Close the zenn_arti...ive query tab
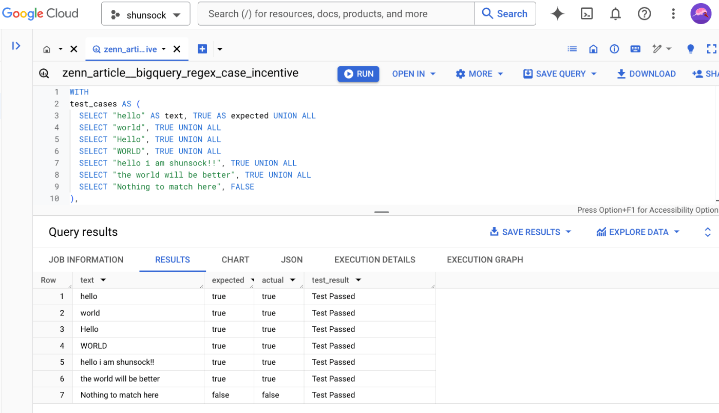 click(177, 49)
